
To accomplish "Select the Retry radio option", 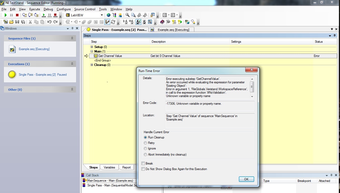I will [145, 143].
